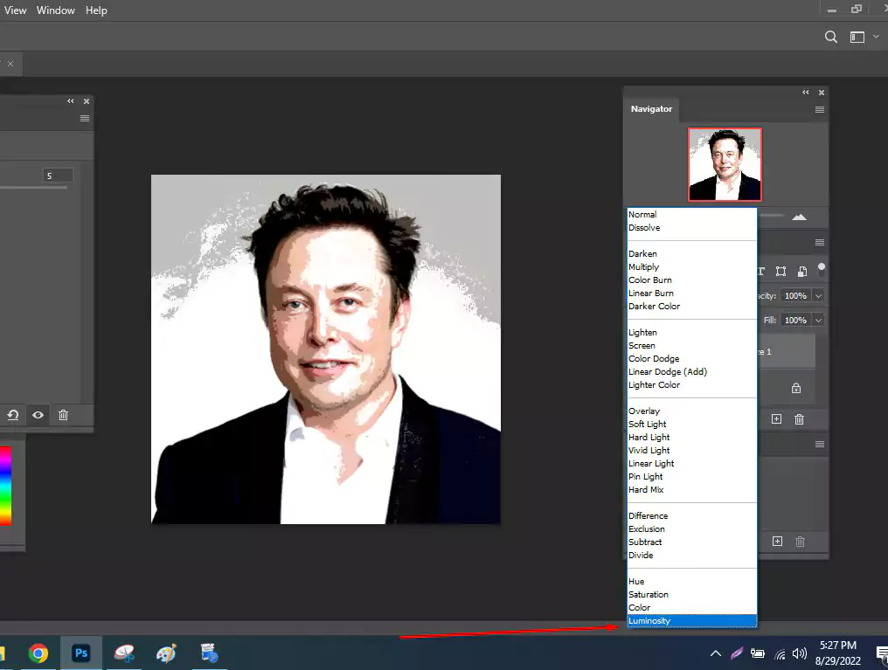Open the lower panel flyout menu

click(x=820, y=445)
